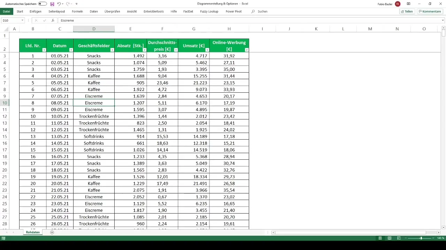Open the ribbon display options icon

point(408,4)
